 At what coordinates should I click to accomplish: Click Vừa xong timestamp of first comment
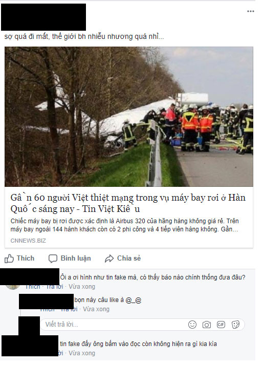[x=82, y=287]
